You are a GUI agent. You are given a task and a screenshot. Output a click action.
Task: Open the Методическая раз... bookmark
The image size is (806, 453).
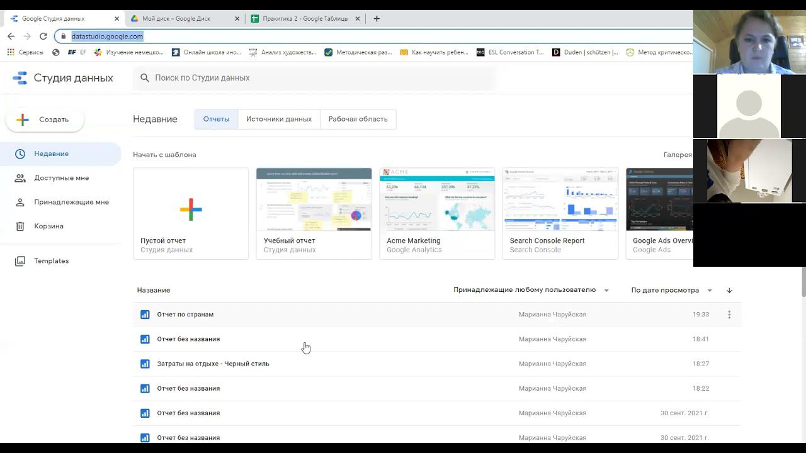click(358, 53)
